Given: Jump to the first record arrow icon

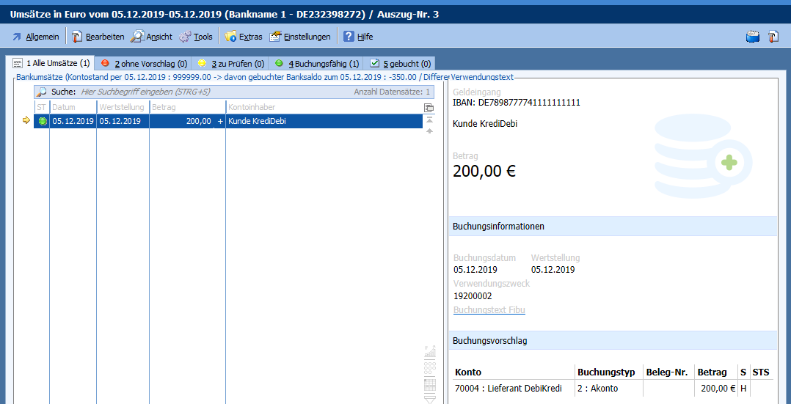Looking at the screenshot, I should 429,119.
